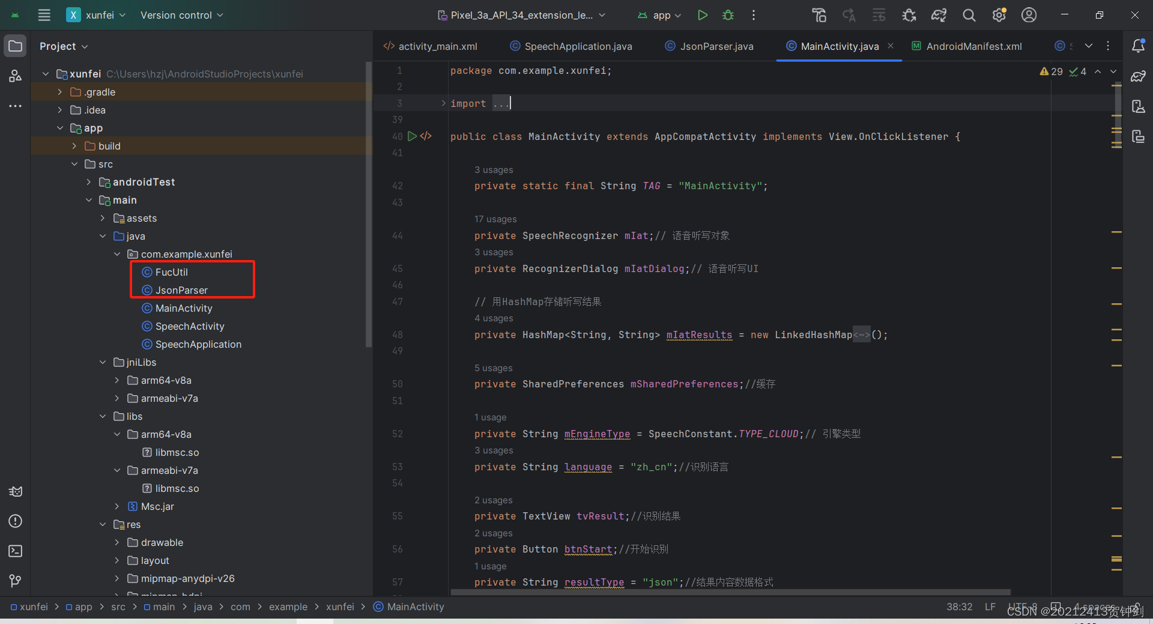This screenshot has width=1153, height=624.
Task: Open the Project view mode dropdown
Action: point(64,46)
